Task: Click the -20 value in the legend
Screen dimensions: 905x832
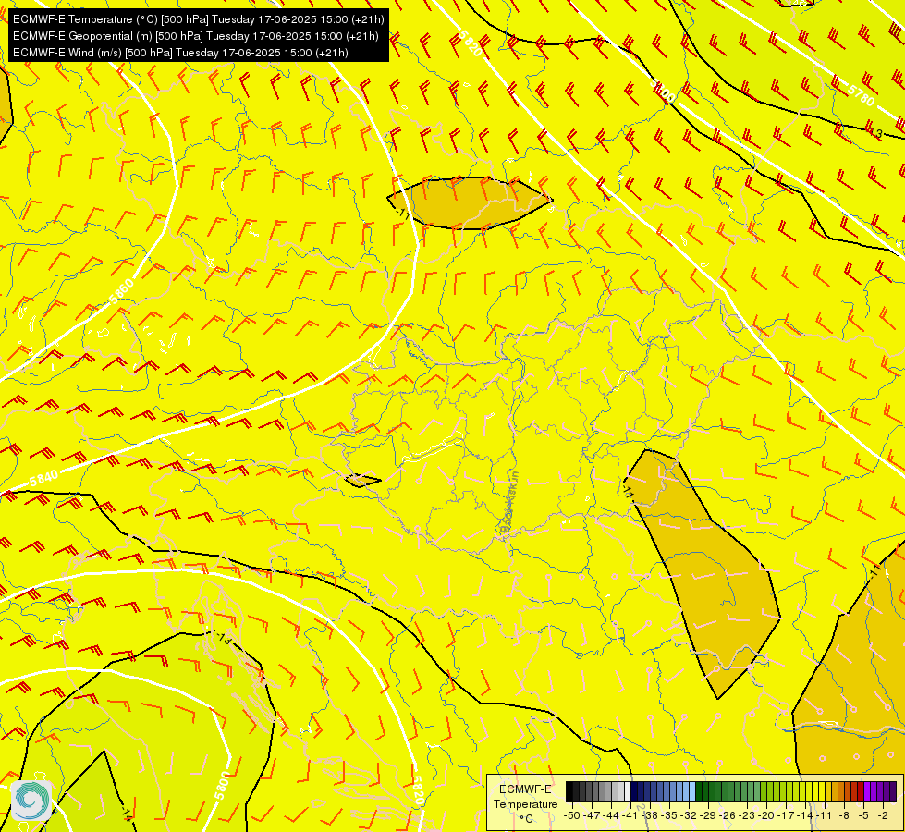Action: 767,815
